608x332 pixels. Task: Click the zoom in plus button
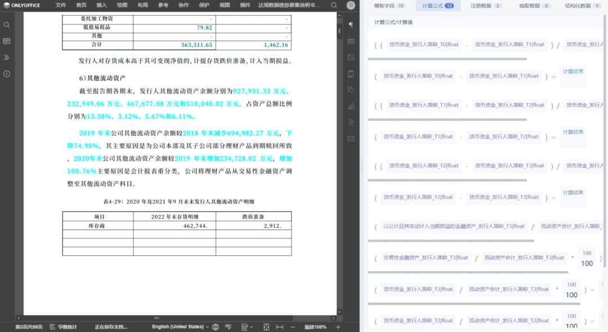[338, 327]
